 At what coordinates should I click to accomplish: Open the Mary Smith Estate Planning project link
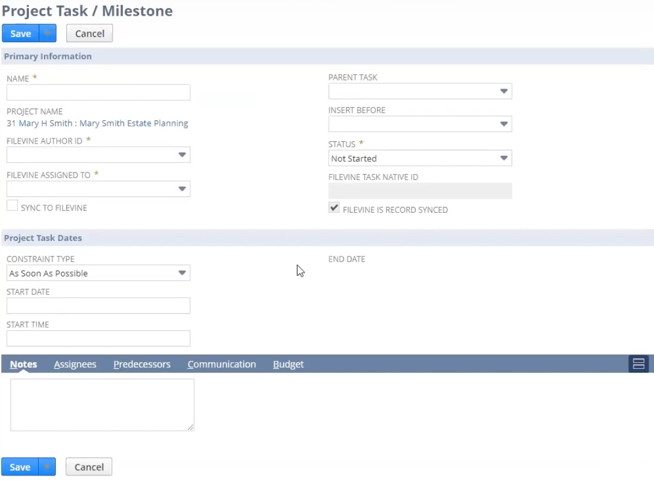97,123
